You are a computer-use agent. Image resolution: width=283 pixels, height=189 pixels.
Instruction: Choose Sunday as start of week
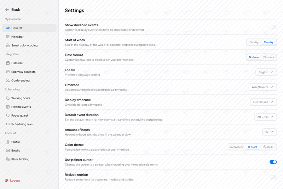(x=254, y=42)
